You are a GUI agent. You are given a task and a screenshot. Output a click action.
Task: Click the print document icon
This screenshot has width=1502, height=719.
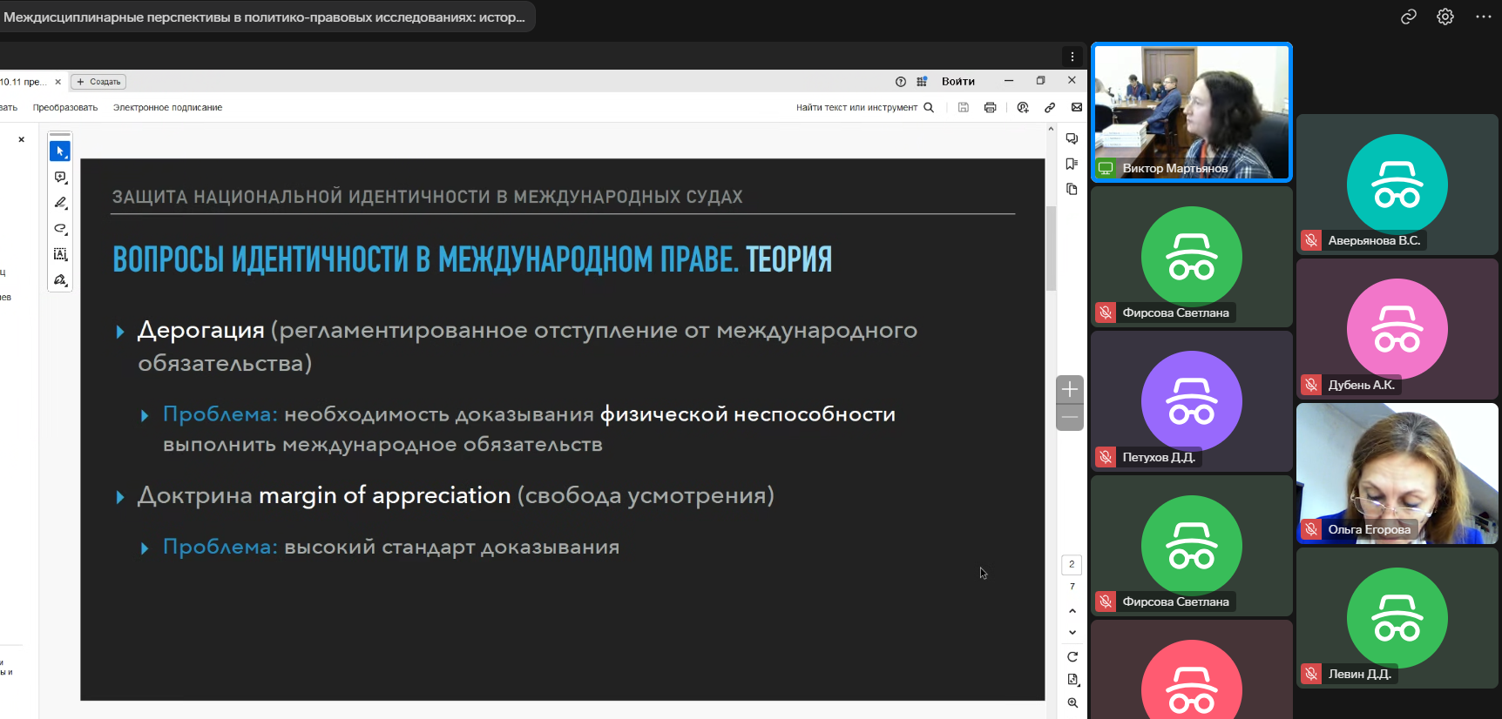pyautogui.click(x=990, y=108)
